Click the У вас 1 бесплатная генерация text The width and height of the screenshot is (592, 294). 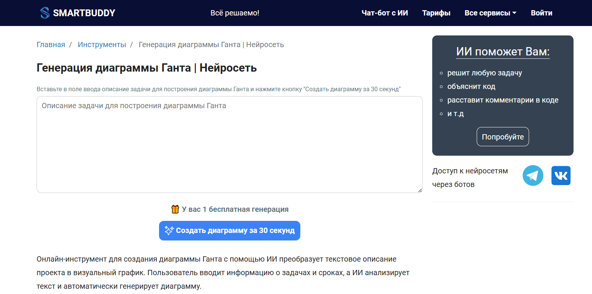tap(235, 209)
